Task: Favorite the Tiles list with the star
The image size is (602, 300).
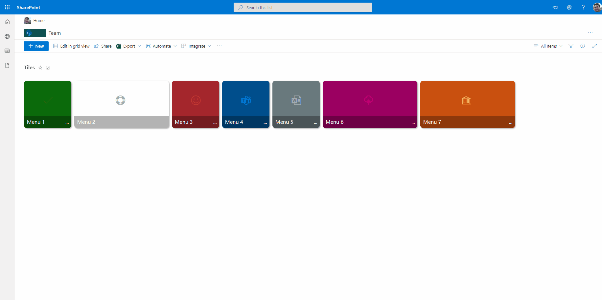Action: click(x=40, y=68)
